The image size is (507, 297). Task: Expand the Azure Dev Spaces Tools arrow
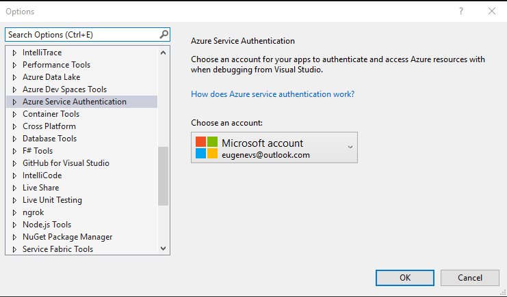click(14, 89)
